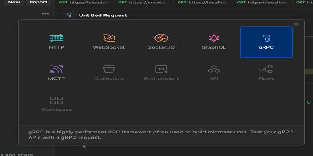Switch to the cloudsh GET request tab
The width and height of the screenshot is (313, 156).
click(85, 3)
